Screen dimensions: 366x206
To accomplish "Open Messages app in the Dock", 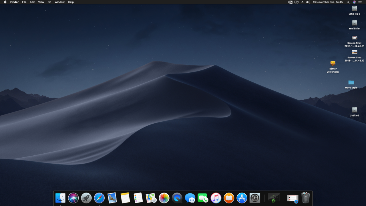I will [190, 198].
